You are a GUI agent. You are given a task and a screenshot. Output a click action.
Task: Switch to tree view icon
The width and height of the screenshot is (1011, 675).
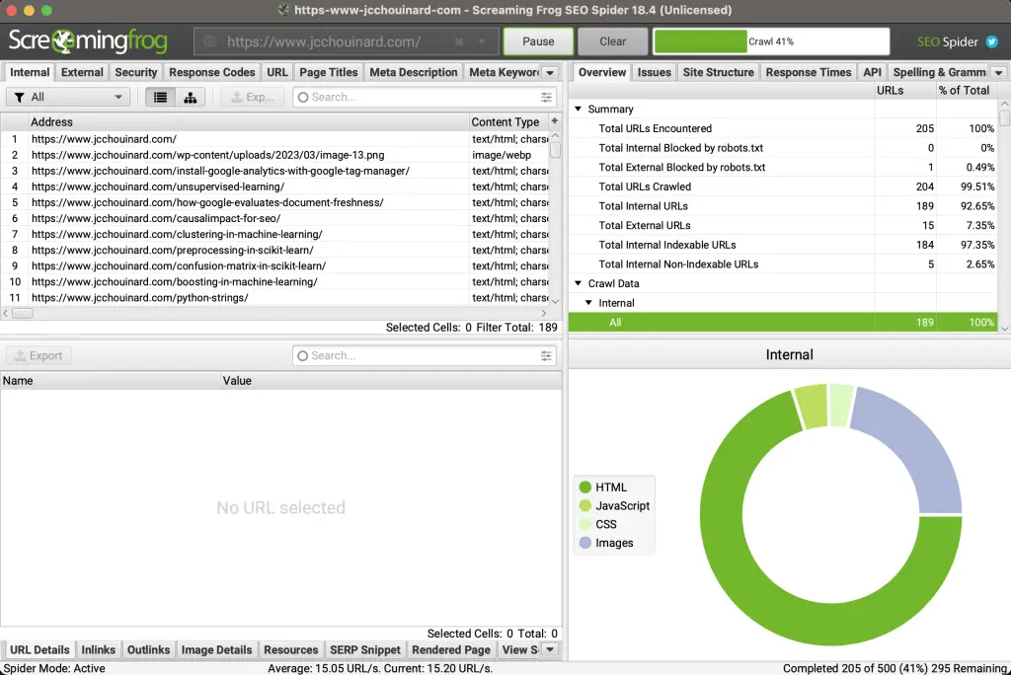click(191, 98)
